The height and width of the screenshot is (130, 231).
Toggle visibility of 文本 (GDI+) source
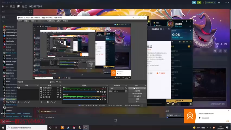(57, 95)
